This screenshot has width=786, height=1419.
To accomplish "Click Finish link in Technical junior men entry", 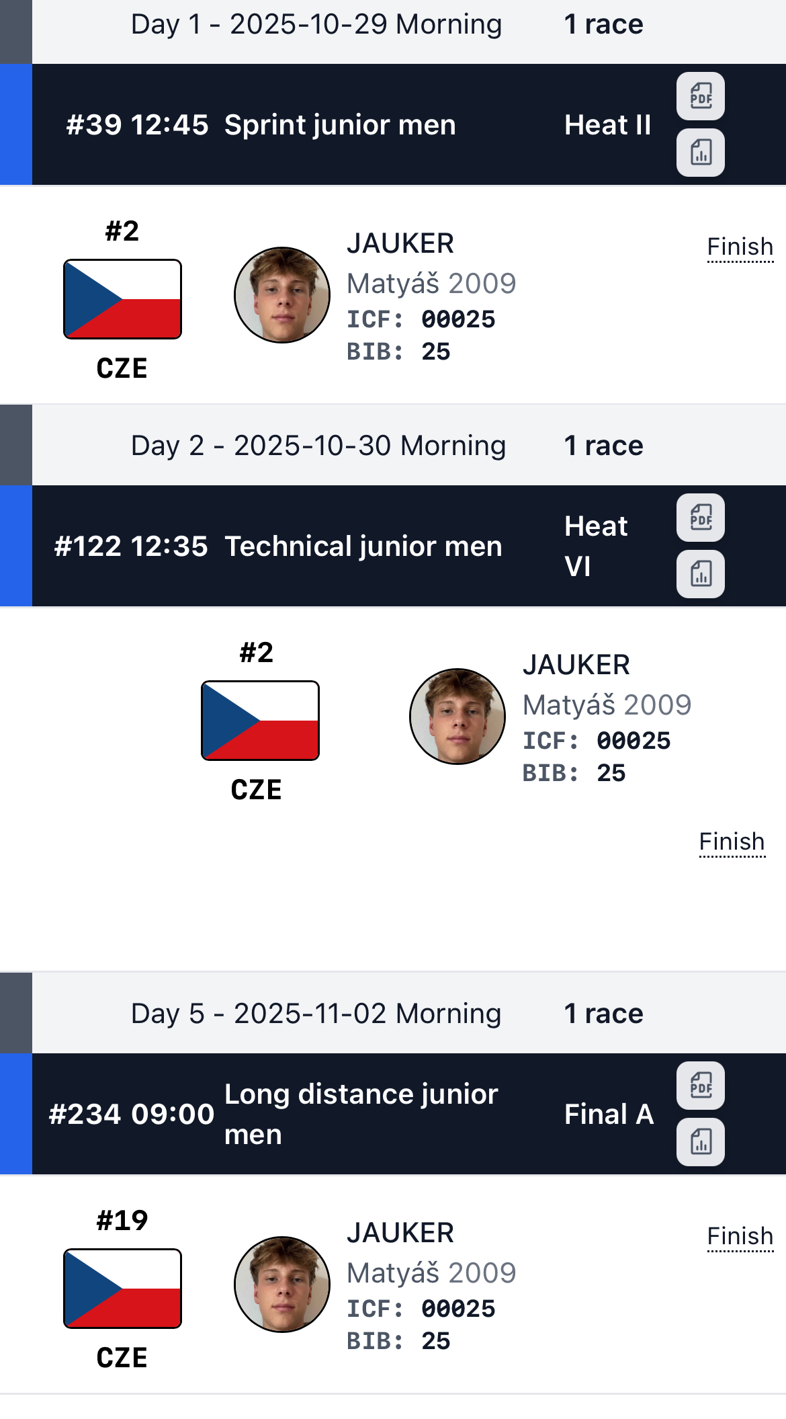I will tap(732, 842).
